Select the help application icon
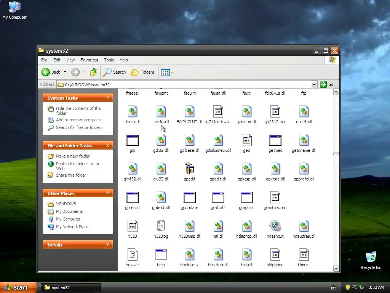This screenshot has height=293, width=390. (x=161, y=254)
